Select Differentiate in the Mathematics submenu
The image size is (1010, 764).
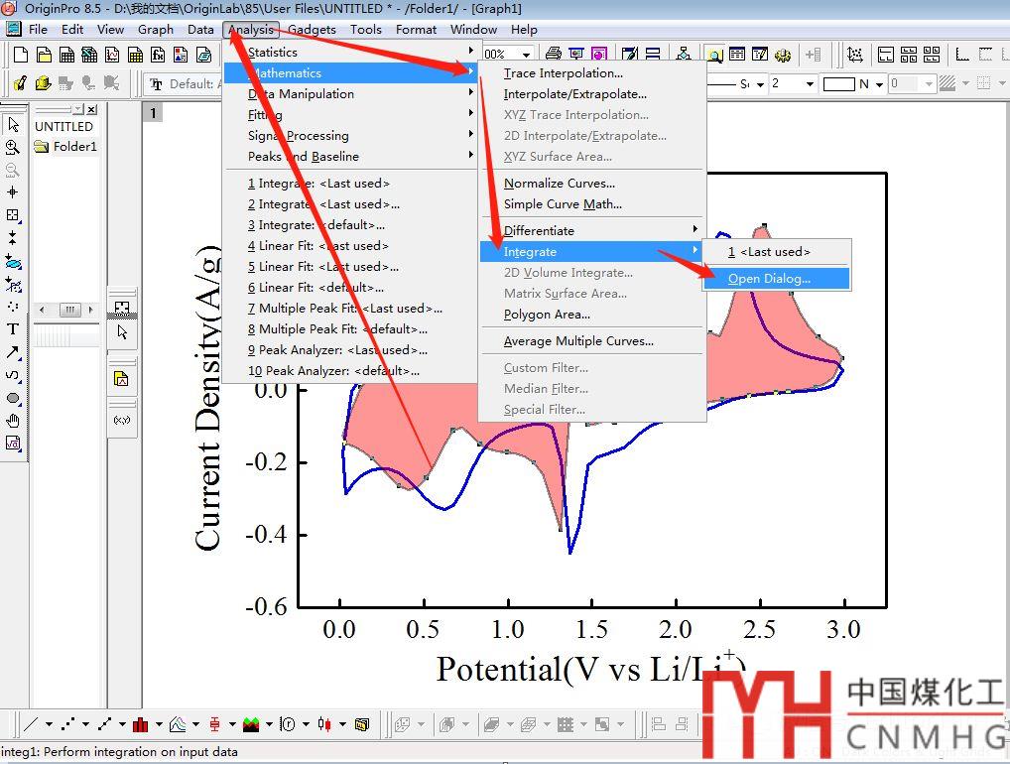539,230
